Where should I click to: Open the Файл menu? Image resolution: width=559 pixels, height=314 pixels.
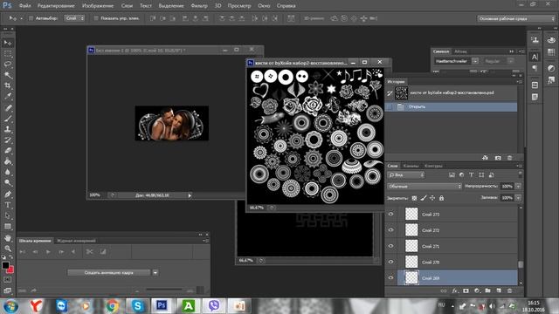[24, 6]
